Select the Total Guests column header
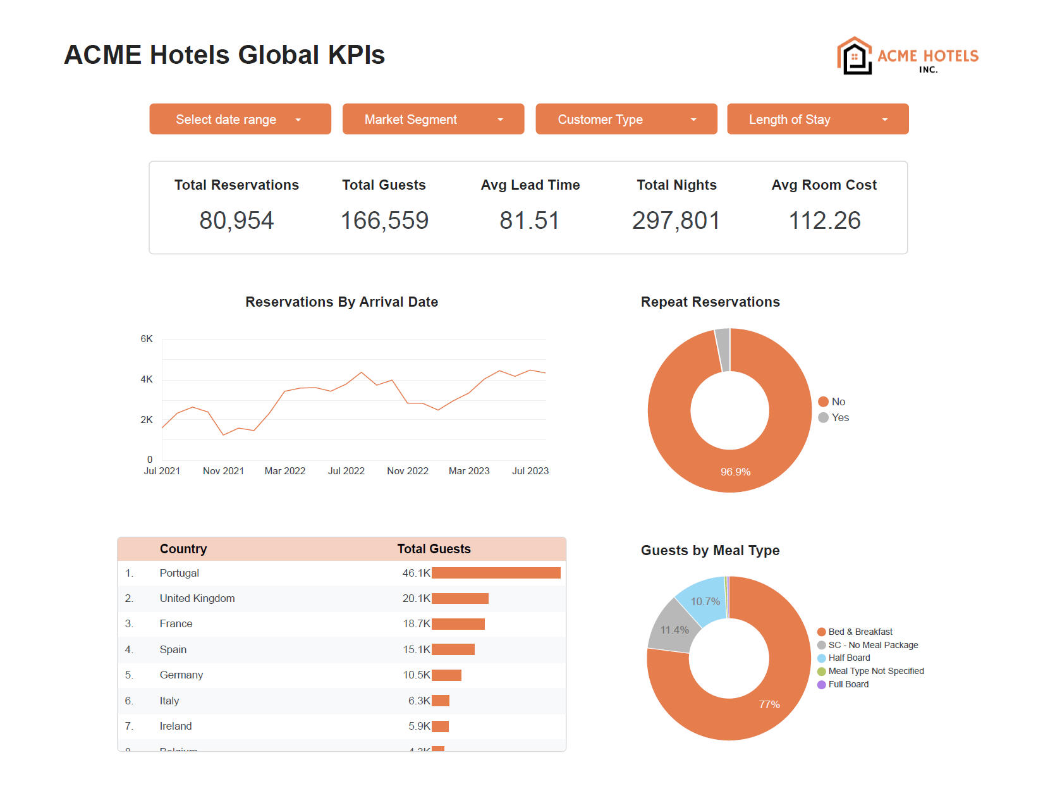The height and width of the screenshot is (791, 1055). 433,548
